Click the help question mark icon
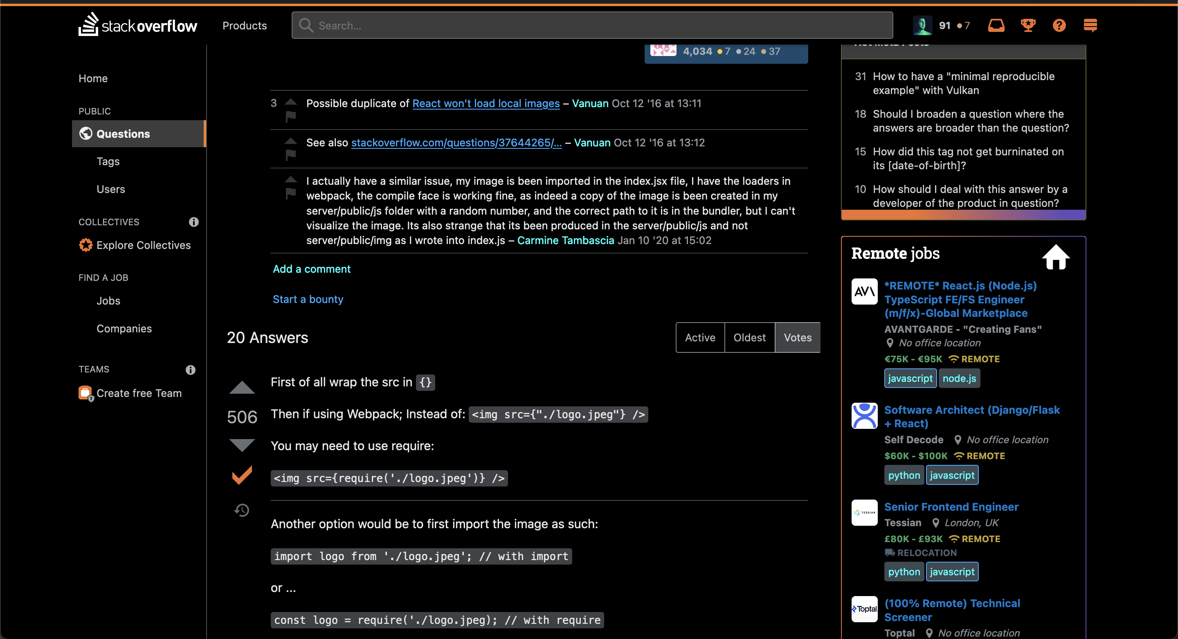Screen dimensions: 1178x639 [x=1059, y=25]
